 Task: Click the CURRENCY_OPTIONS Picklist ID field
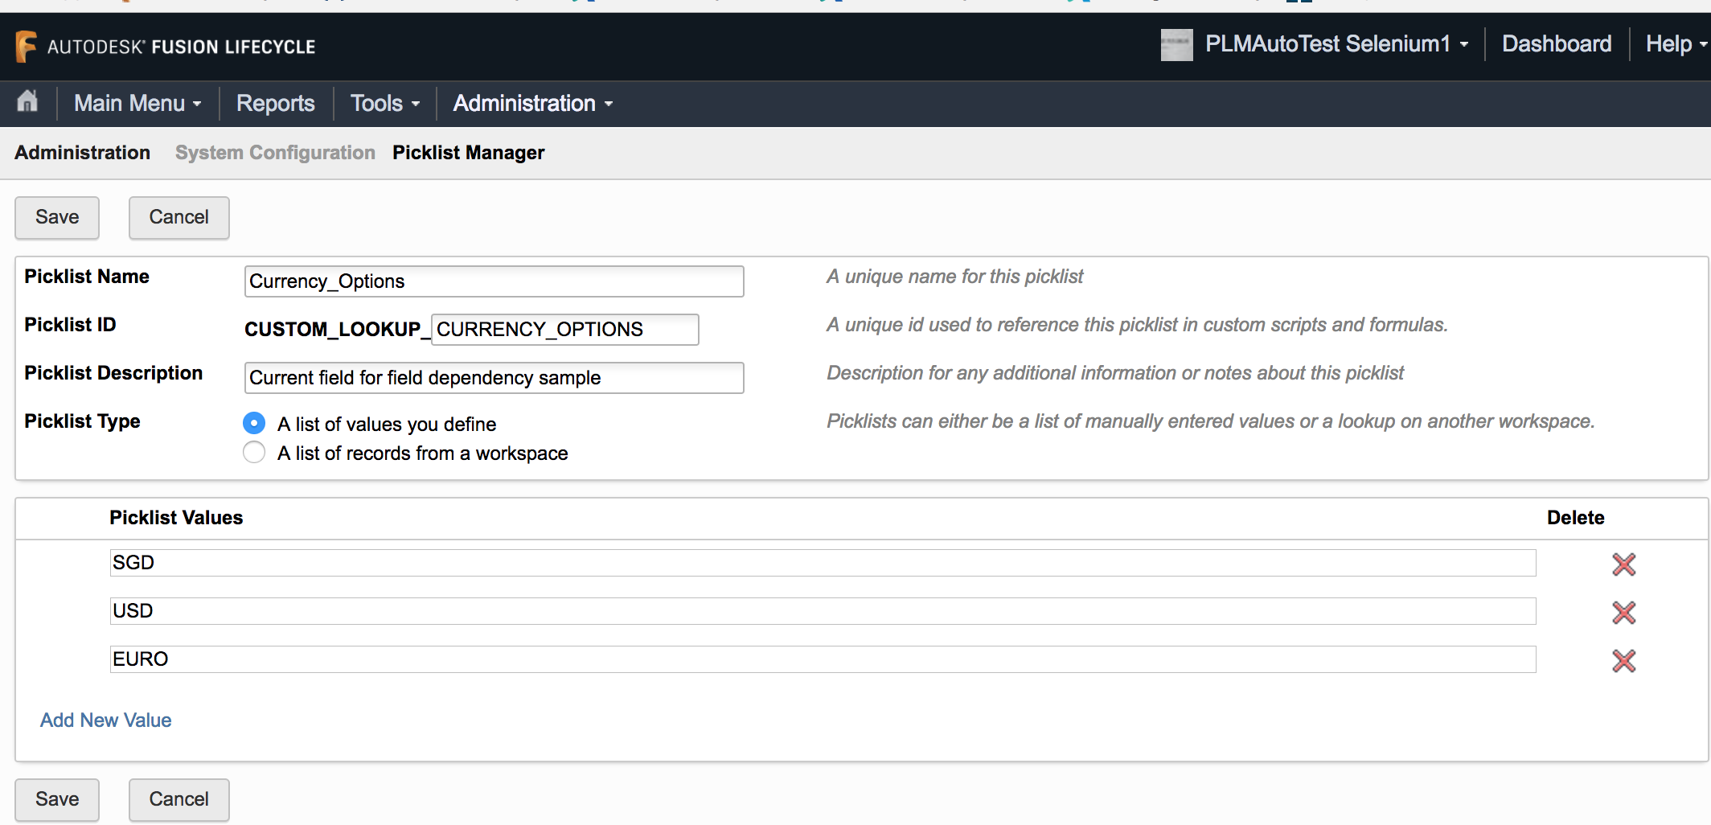click(x=564, y=329)
